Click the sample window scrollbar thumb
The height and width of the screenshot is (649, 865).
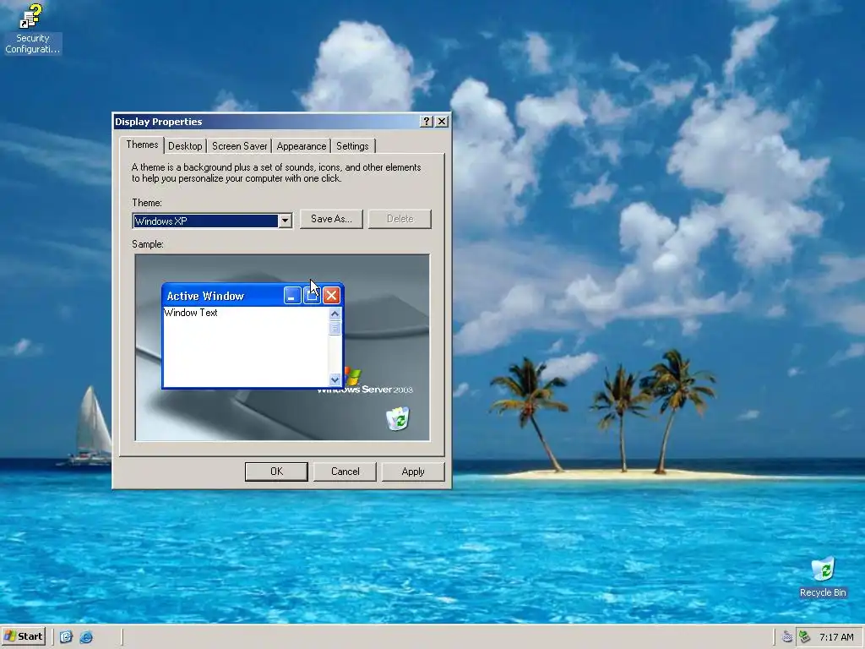(335, 328)
